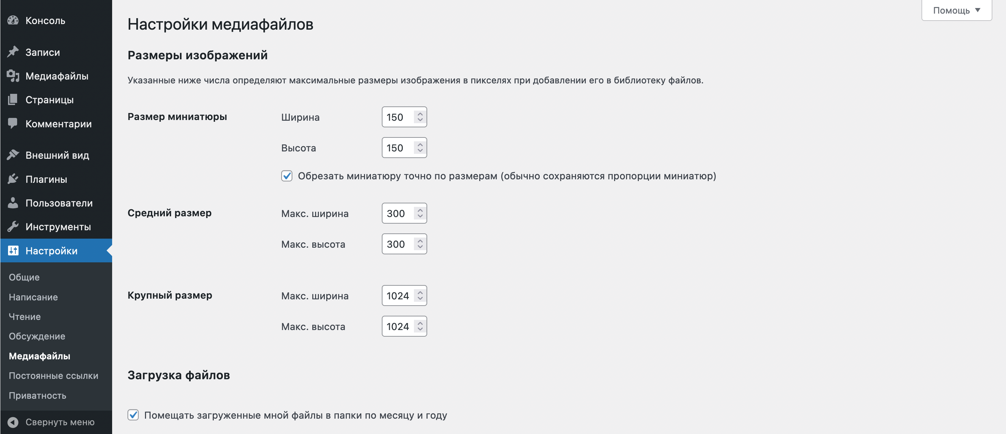The height and width of the screenshot is (434, 1006).
Task: Open Медиафайлы via its sidebar icon
Action: (13, 76)
